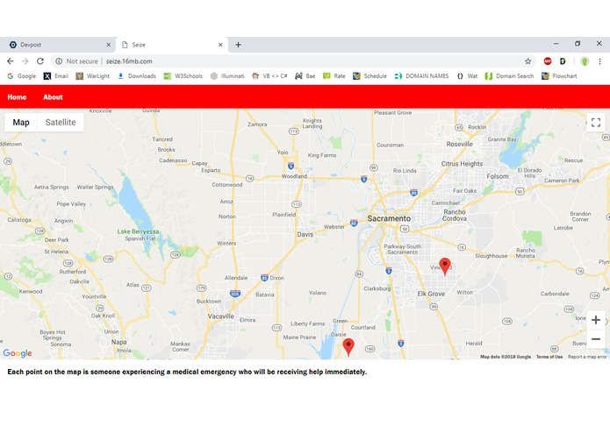This screenshot has height=433, width=610.
Task: Click Report a map error link
Action: [x=587, y=357]
